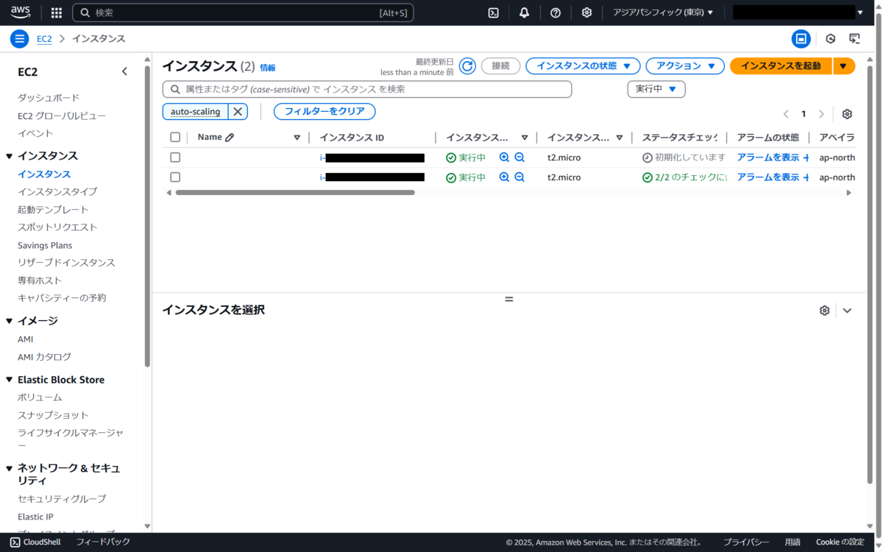Sort by the Name column arrow
Viewport: 883px width, 552px height.
(x=297, y=138)
